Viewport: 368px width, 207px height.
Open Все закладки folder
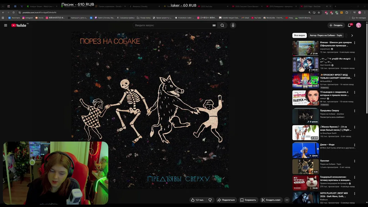pos(359,18)
